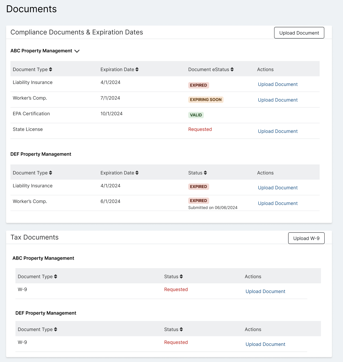The width and height of the screenshot is (343, 362).
Task: Upload DEF Property Management W-9 document
Action: click(x=265, y=344)
